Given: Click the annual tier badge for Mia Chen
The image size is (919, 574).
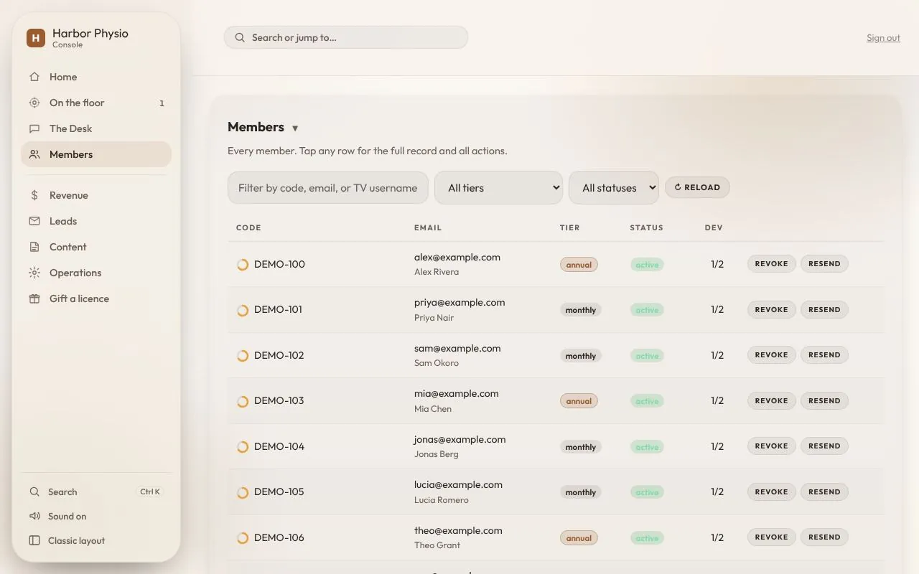Looking at the screenshot, I should 579,401.
